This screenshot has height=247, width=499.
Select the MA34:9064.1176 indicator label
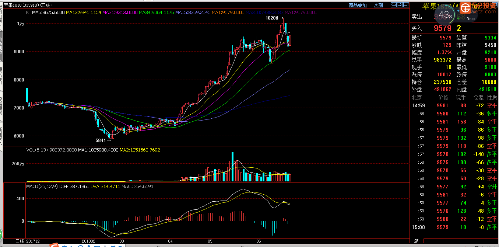(x=156, y=12)
